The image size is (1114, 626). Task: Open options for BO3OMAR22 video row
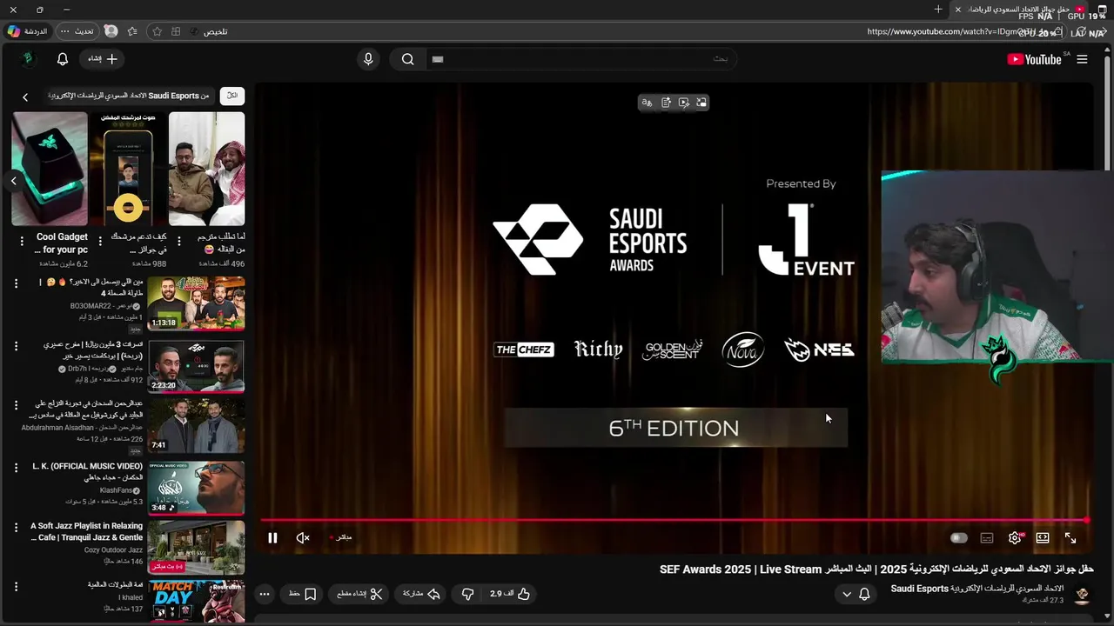(x=16, y=283)
